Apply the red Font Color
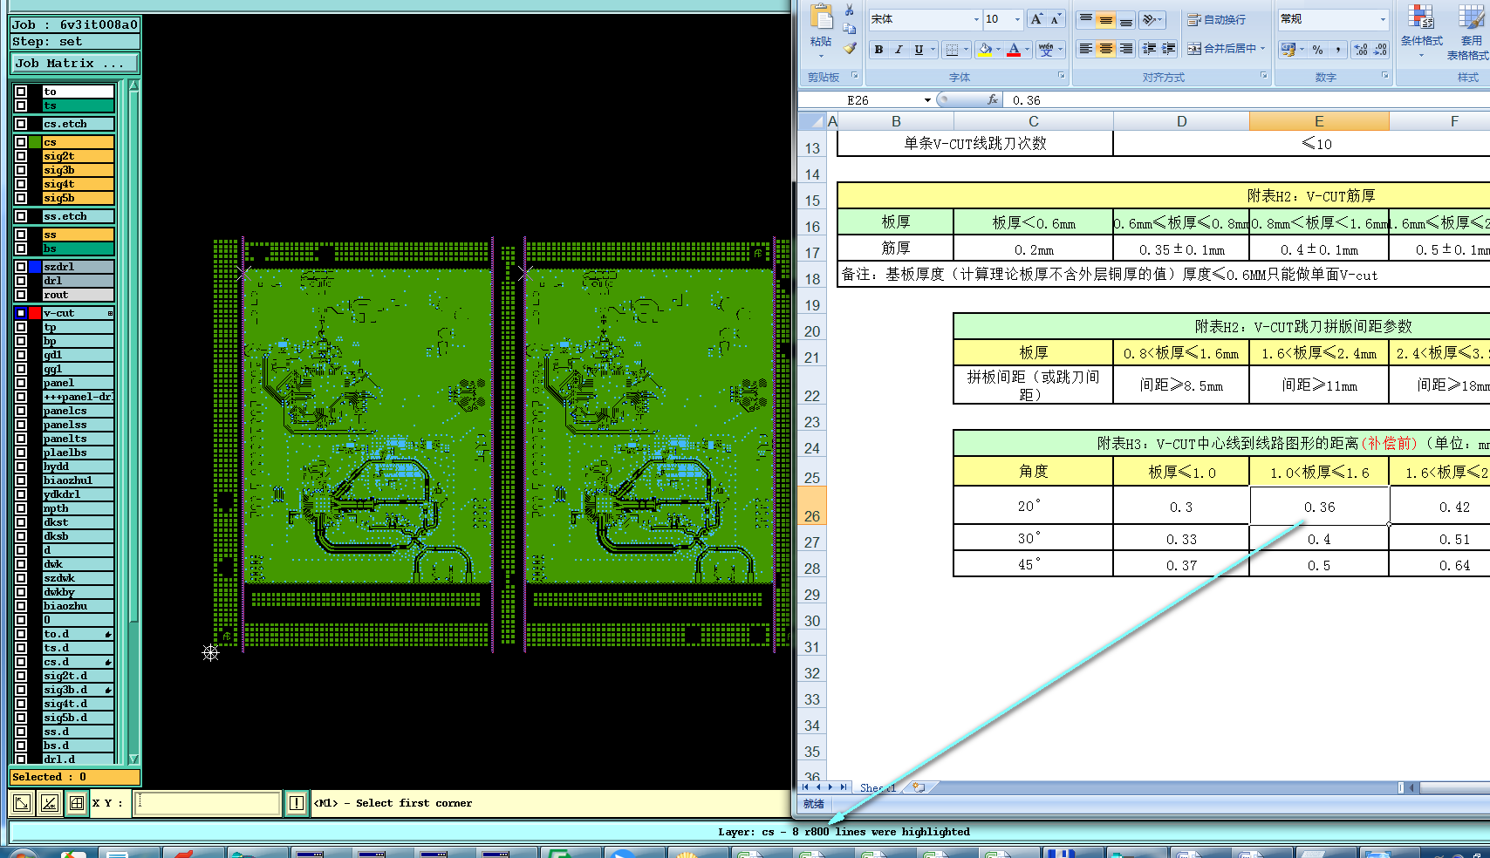 pos(1014,50)
